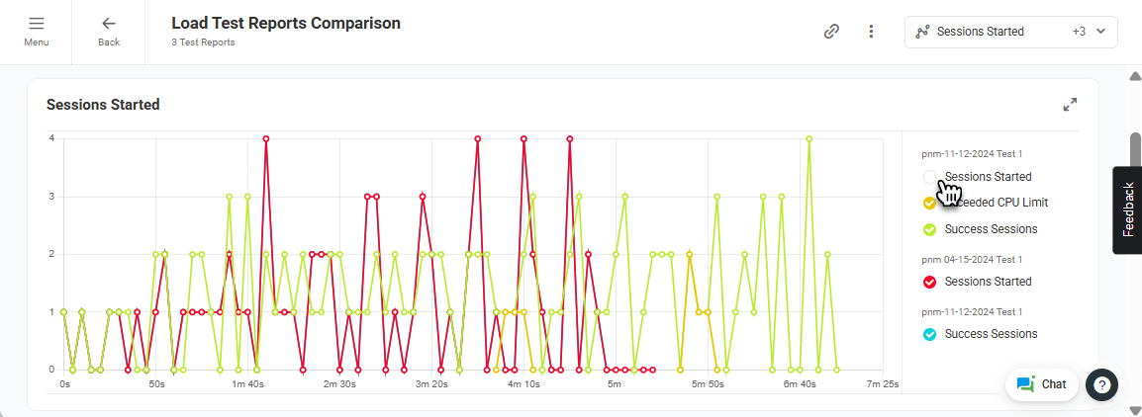Open the Chat widget
The width and height of the screenshot is (1142, 417).
point(1041,384)
